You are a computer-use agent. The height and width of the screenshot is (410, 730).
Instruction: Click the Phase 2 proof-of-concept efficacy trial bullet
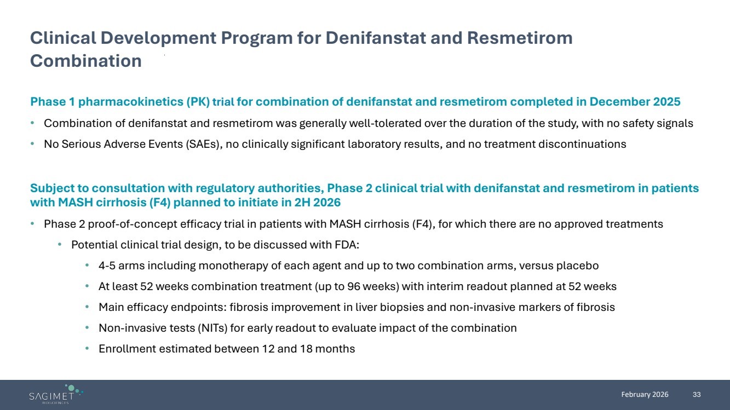click(x=353, y=224)
